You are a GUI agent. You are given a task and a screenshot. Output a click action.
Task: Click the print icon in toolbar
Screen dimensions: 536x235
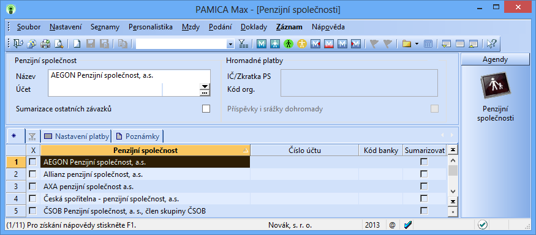coord(45,43)
